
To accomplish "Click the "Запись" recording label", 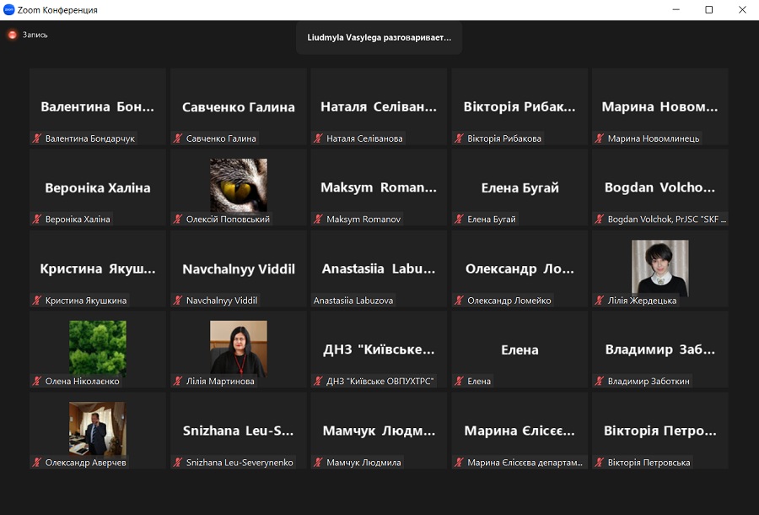I will click(x=35, y=35).
